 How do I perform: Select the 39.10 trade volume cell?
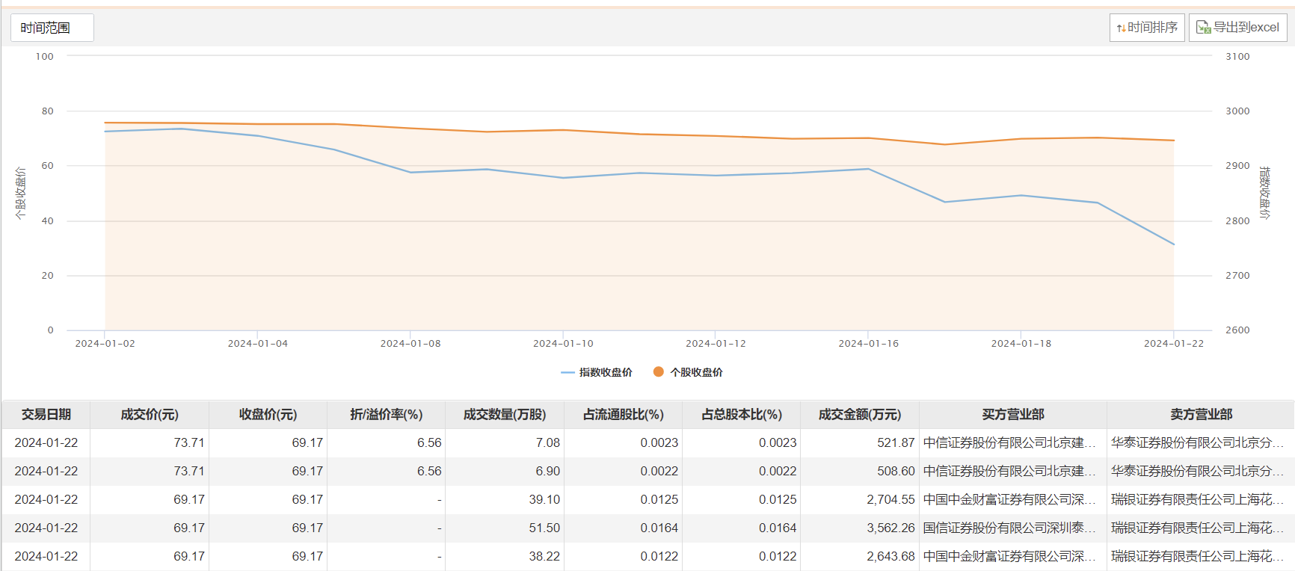(x=544, y=499)
